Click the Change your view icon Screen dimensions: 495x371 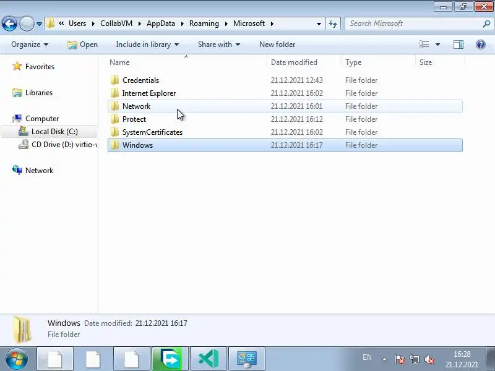click(x=424, y=45)
